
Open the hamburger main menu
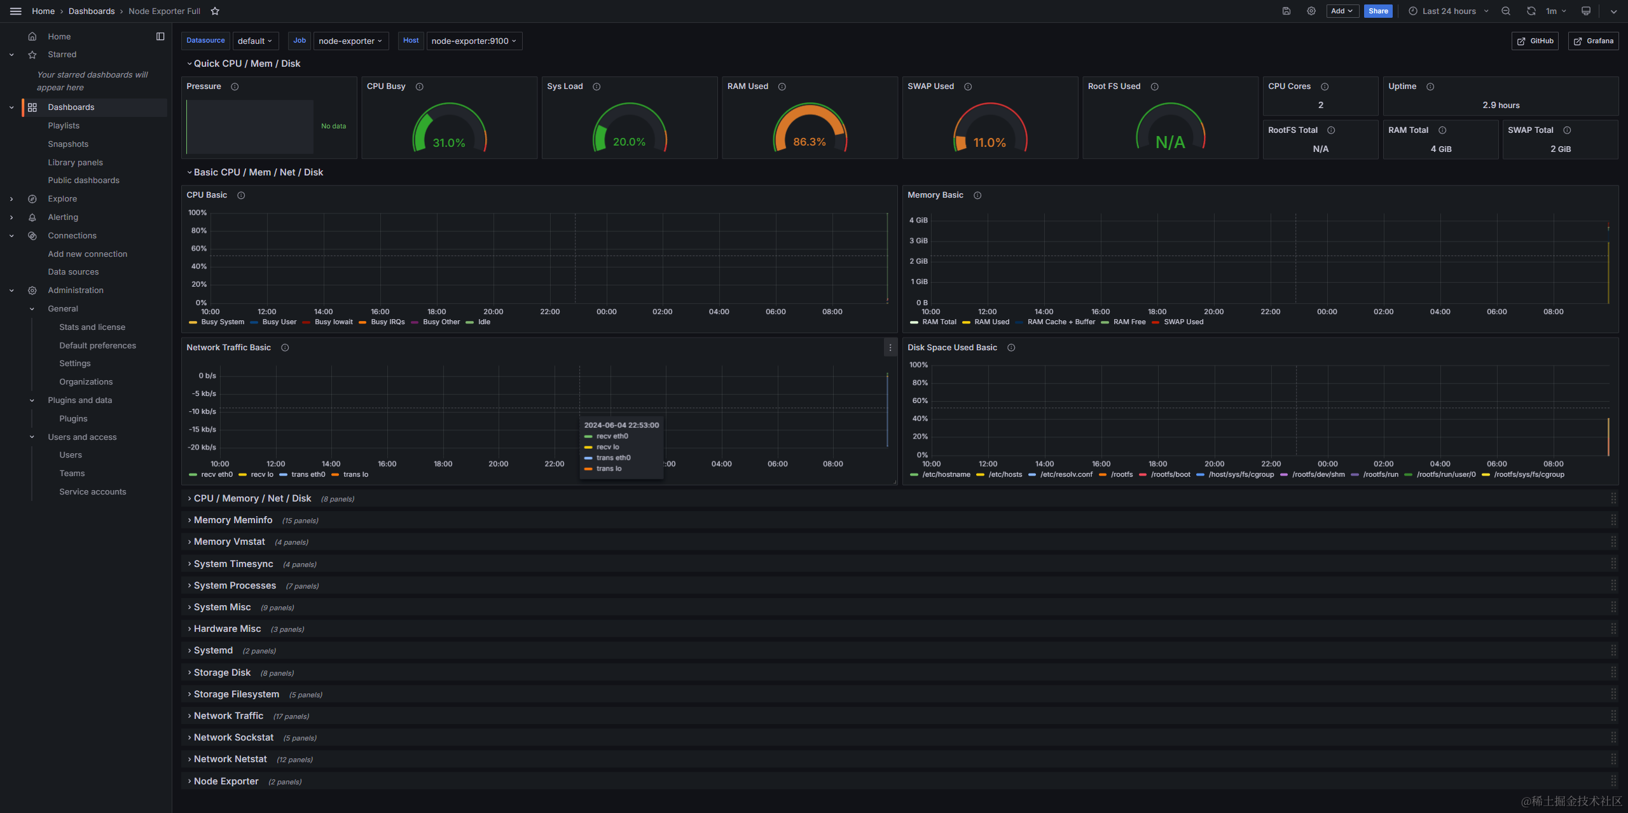pos(16,11)
